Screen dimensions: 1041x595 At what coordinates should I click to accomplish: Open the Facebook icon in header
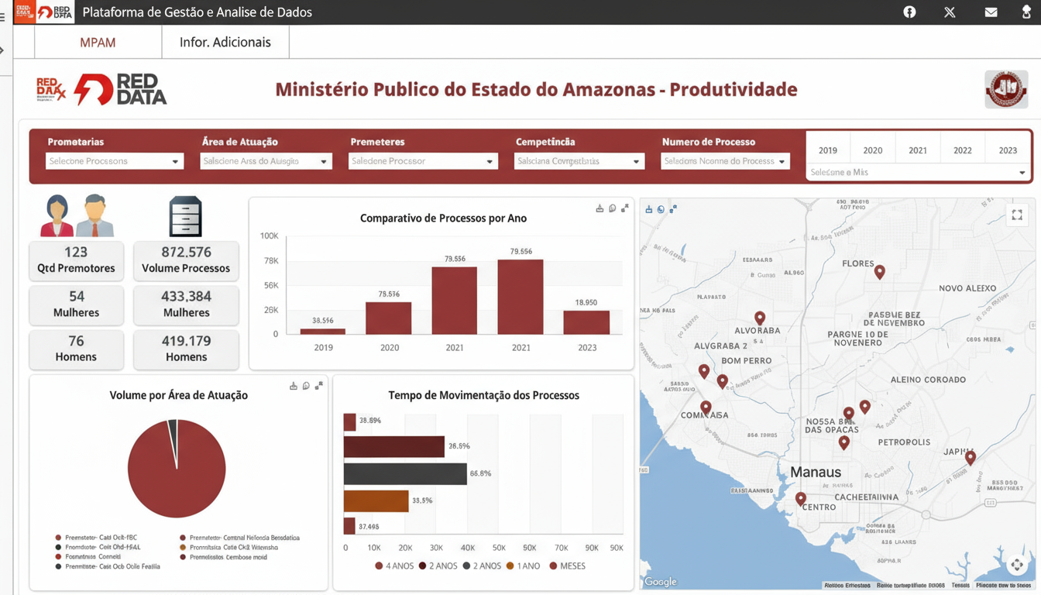909,12
